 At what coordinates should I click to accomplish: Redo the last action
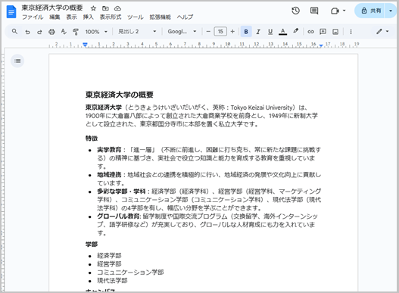pos(39,32)
